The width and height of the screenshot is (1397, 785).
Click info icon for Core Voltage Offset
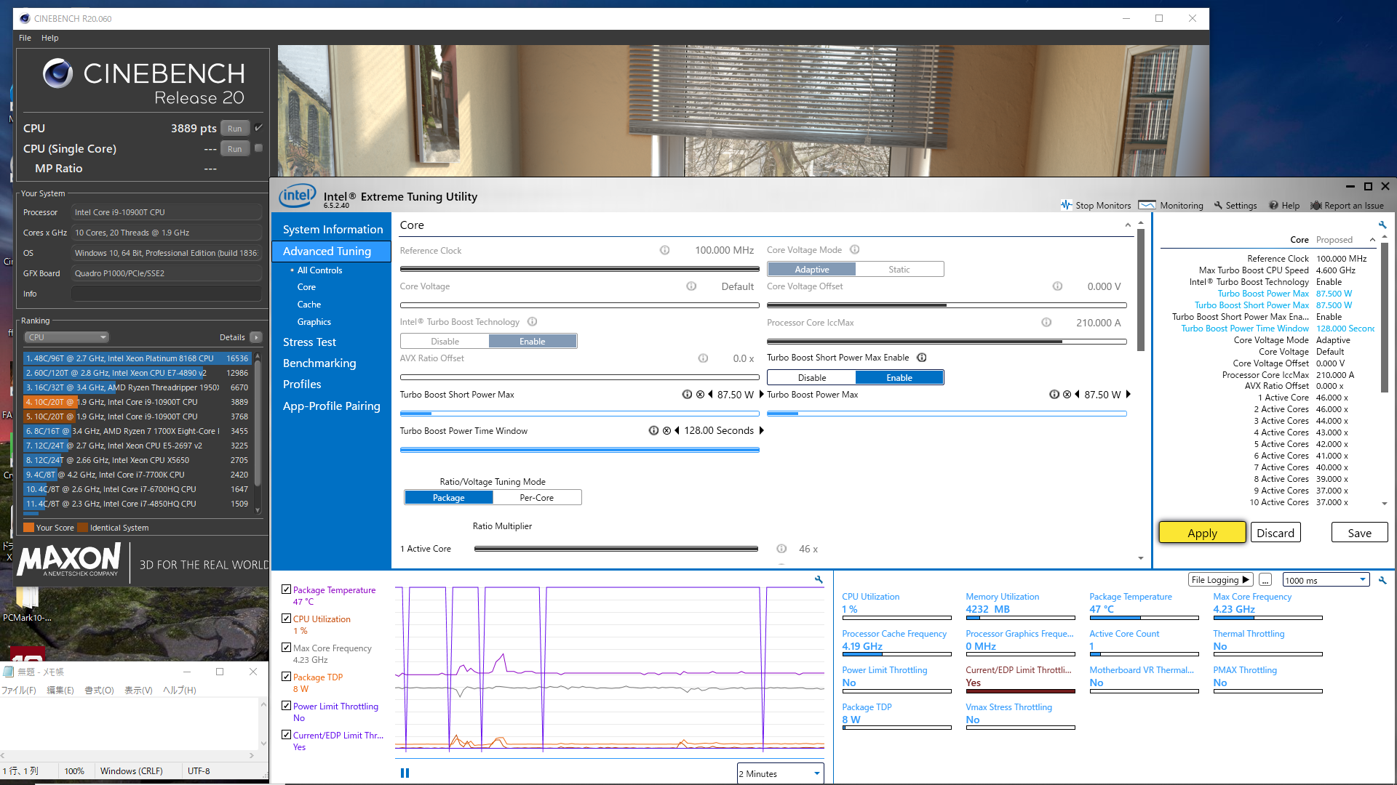pyautogui.click(x=1057, y=286)
